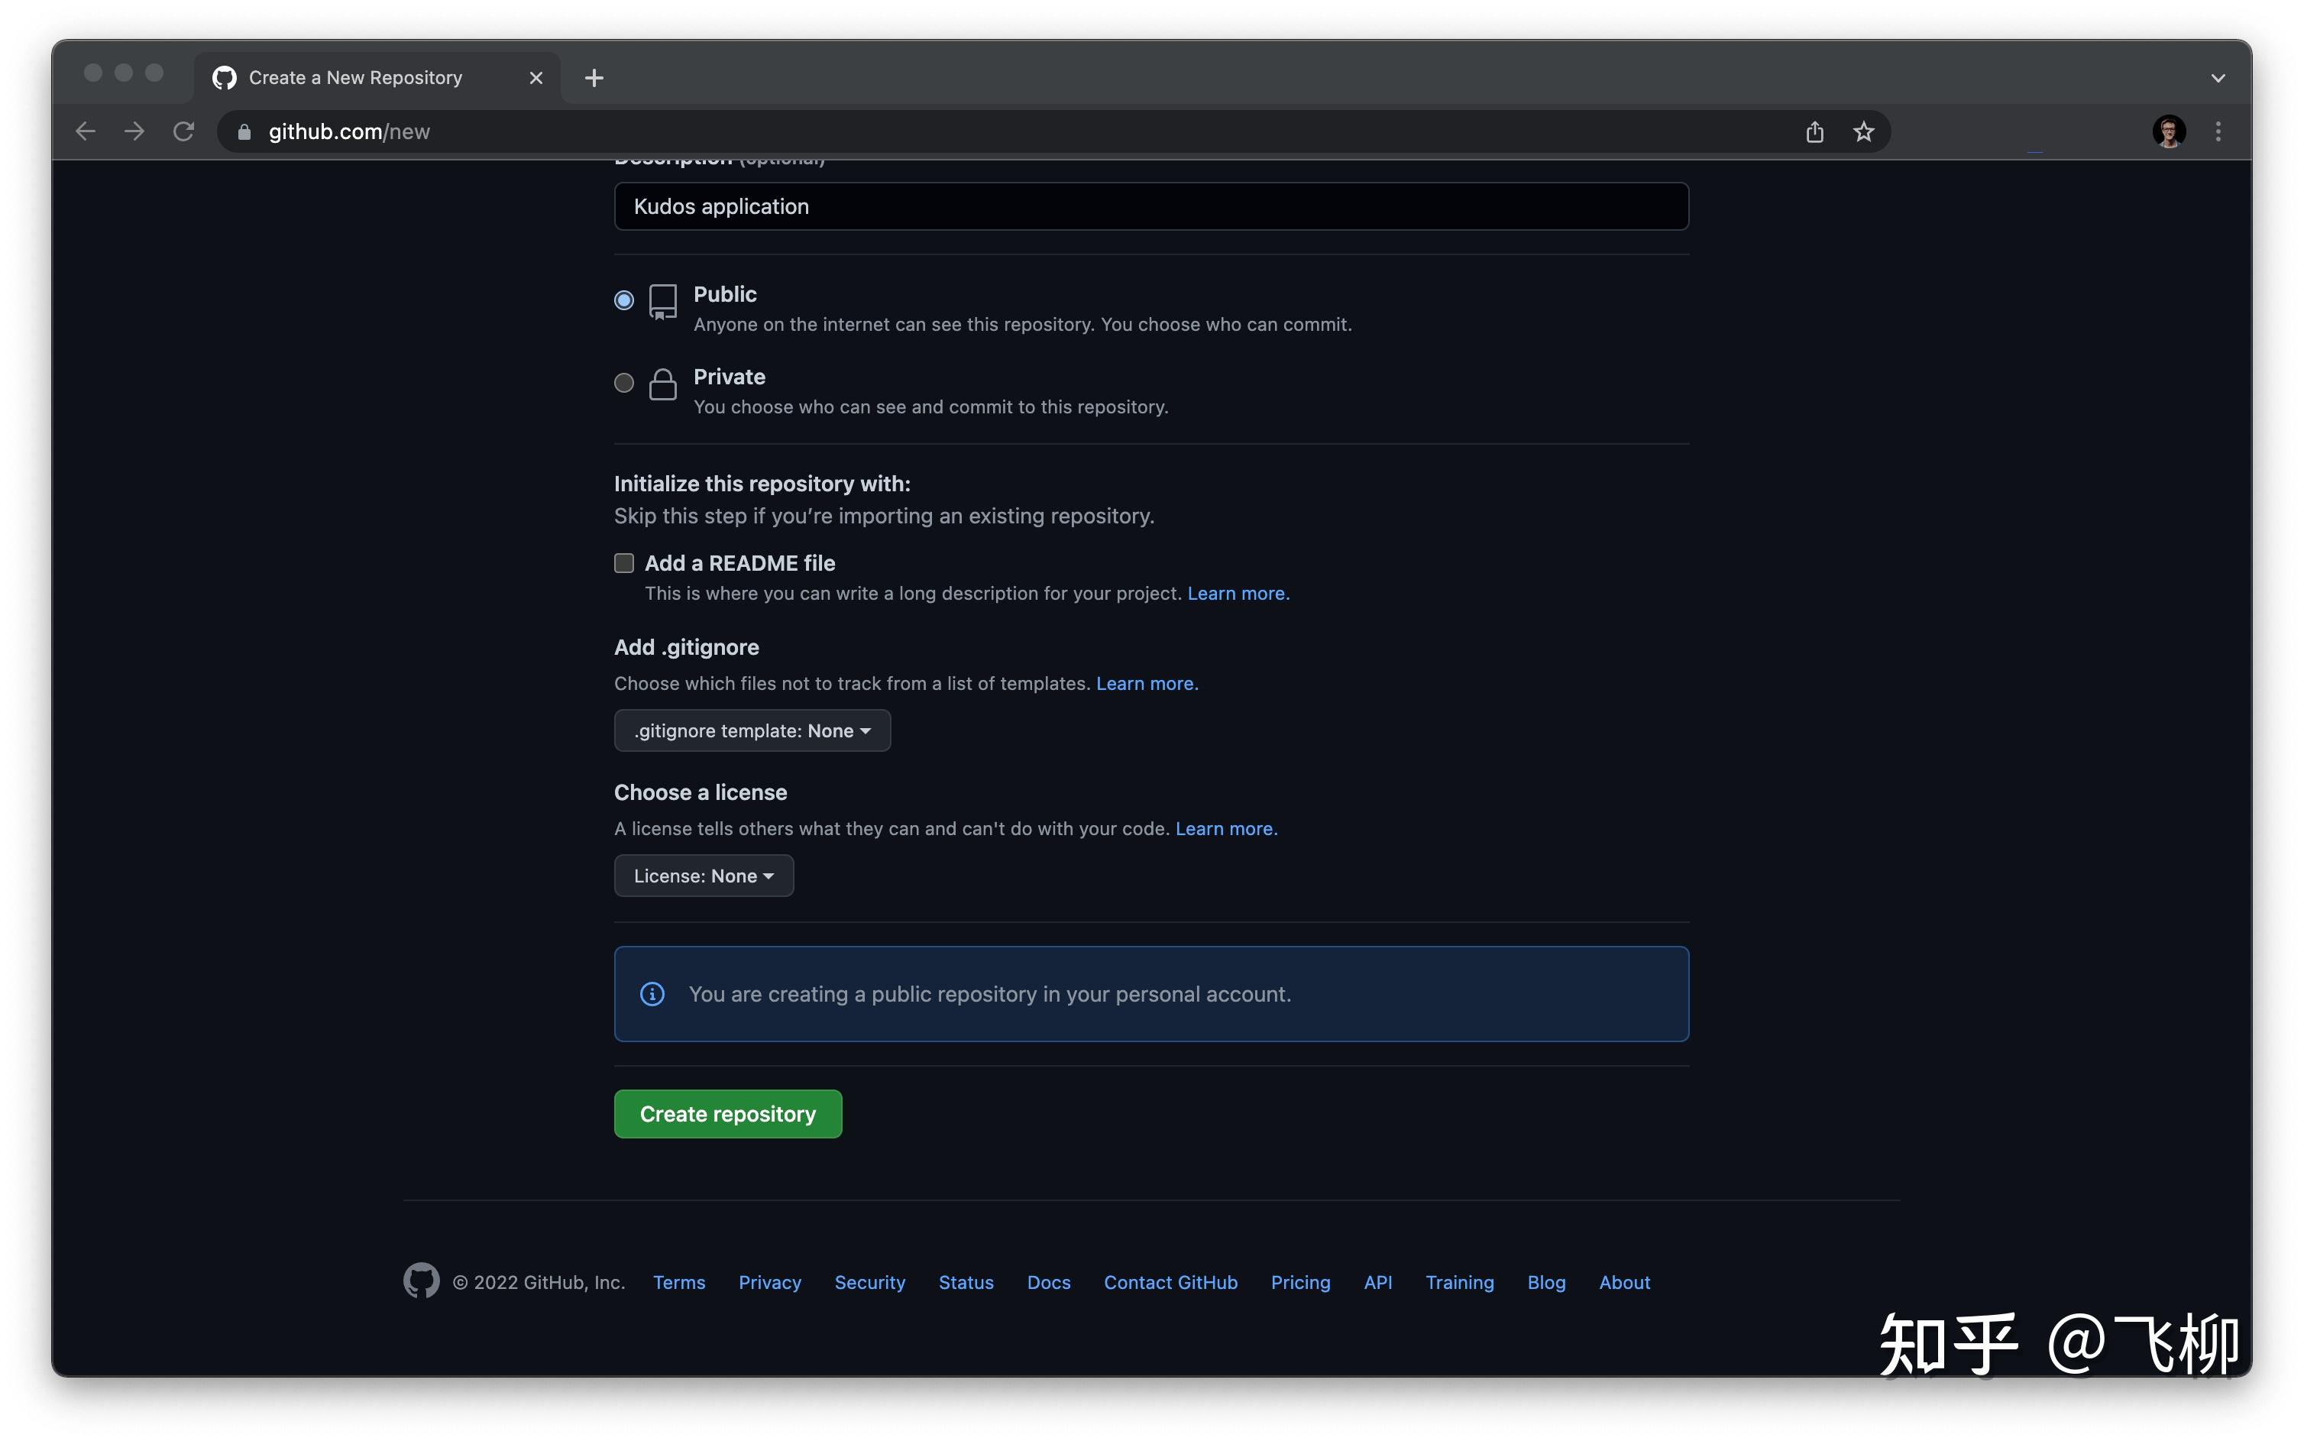The width and height of the screenshot is (2304, 1441).
Task: Click the Description text field
Action: pyautogui.click(x=1150, y=207)
